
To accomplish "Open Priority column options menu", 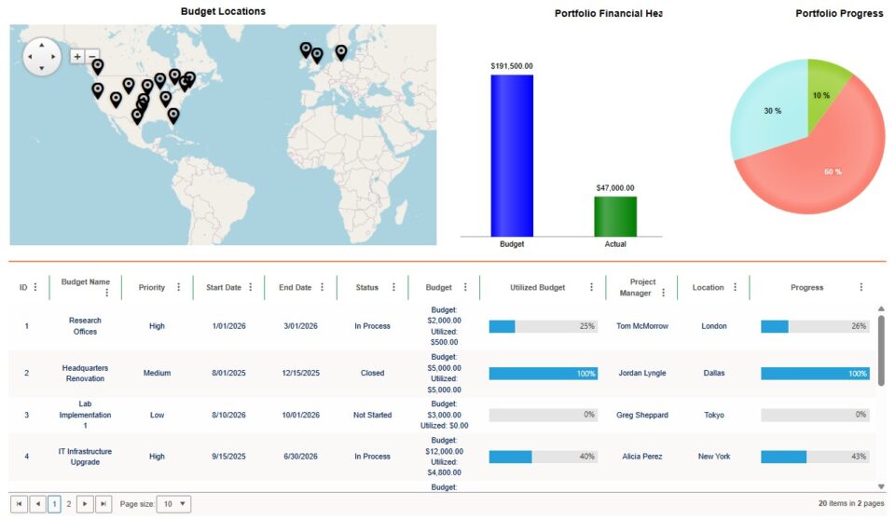I will [x=179, y=288].
